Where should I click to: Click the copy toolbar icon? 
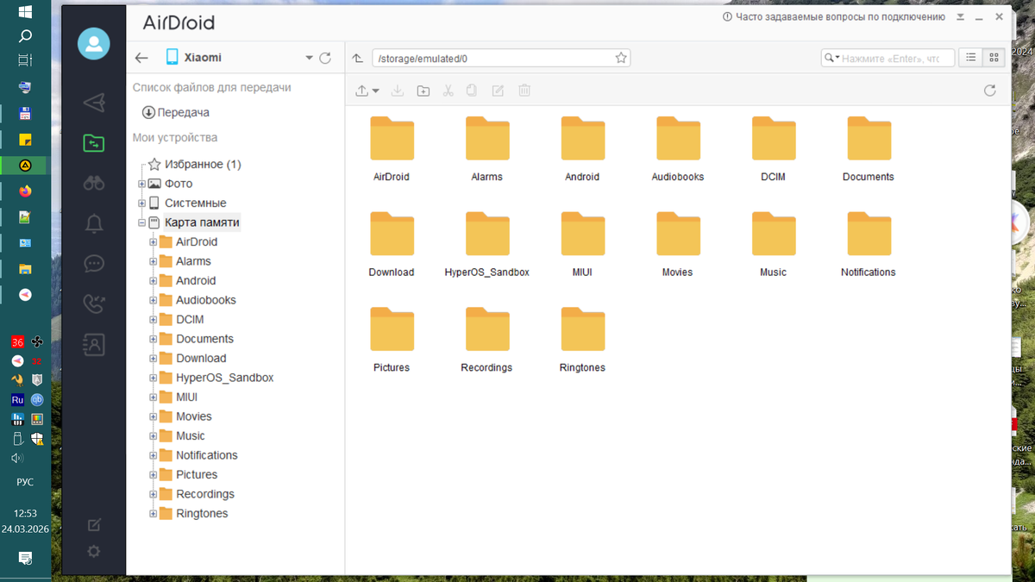(x=472, y=91)
